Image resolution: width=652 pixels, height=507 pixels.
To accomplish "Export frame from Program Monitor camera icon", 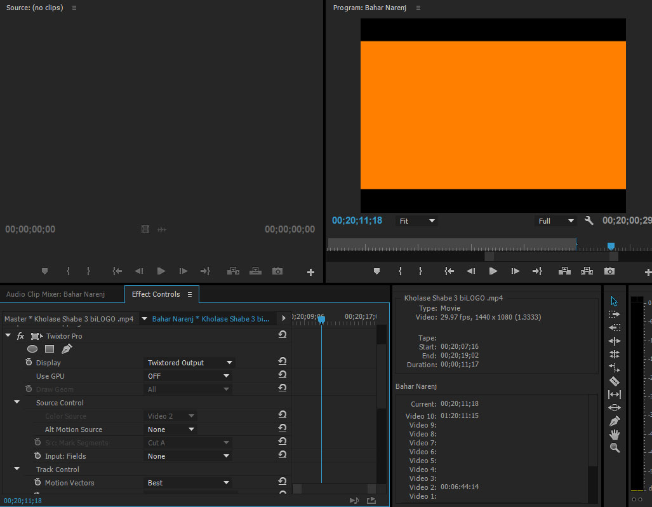I will coord(609,271).
